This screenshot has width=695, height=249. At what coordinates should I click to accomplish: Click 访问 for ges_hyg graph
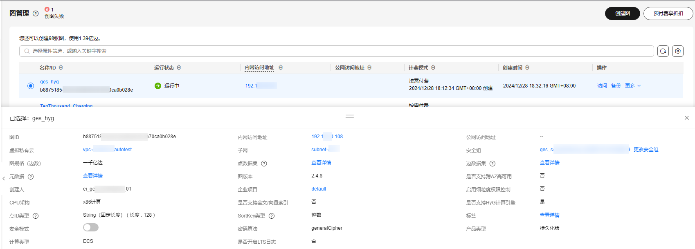tap(602, 86)
